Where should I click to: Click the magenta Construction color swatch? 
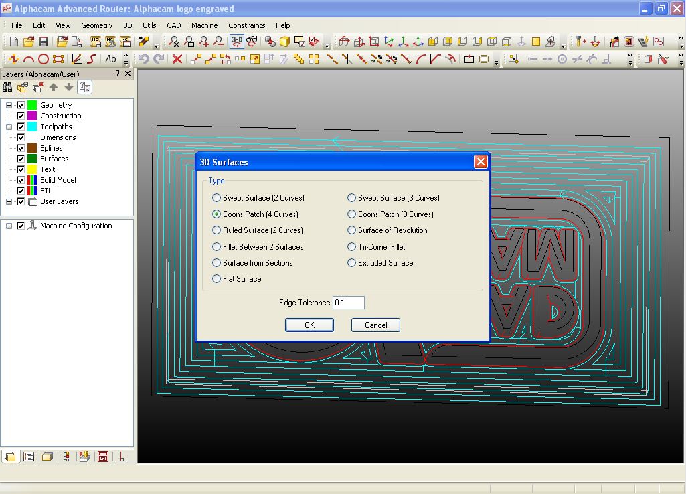pos(32,116)
